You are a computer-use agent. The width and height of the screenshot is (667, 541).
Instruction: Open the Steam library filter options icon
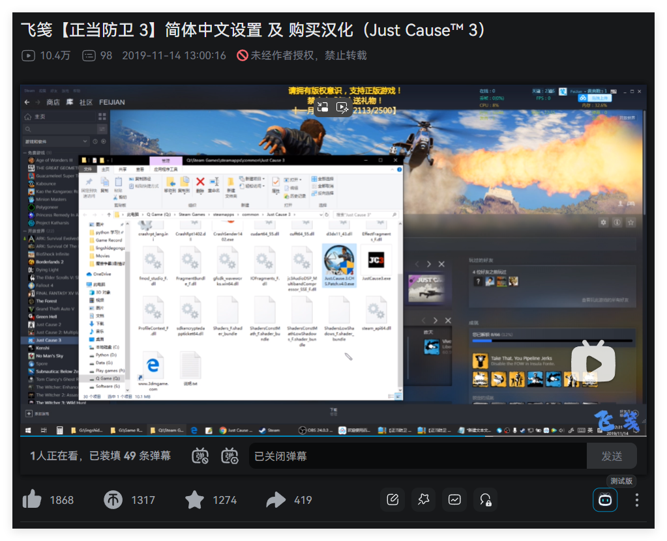pos(102,129)
